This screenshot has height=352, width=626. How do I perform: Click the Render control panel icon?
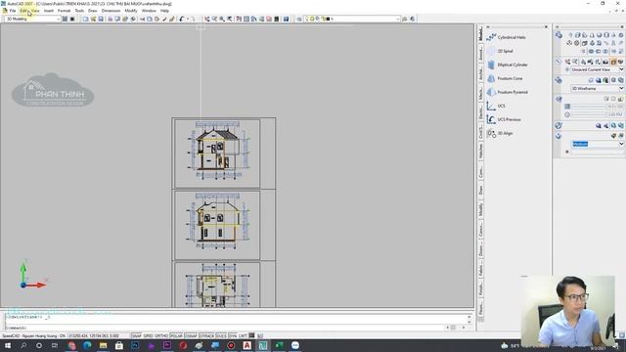[559, 136]
